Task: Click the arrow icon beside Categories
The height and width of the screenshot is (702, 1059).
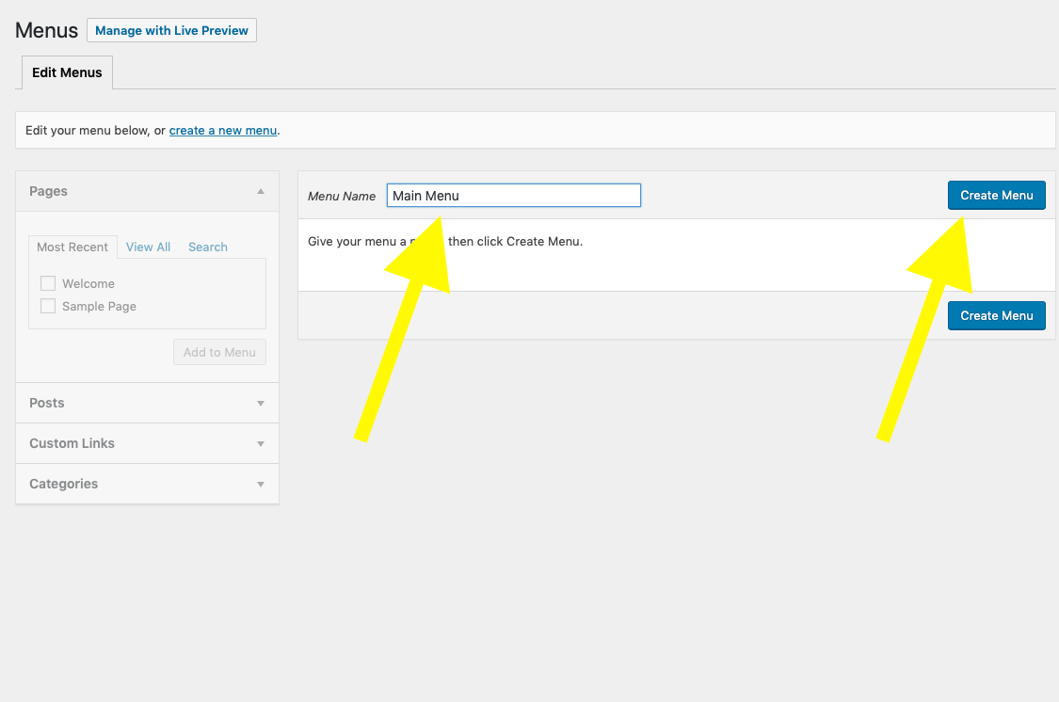Action: (x=261, y=484)
